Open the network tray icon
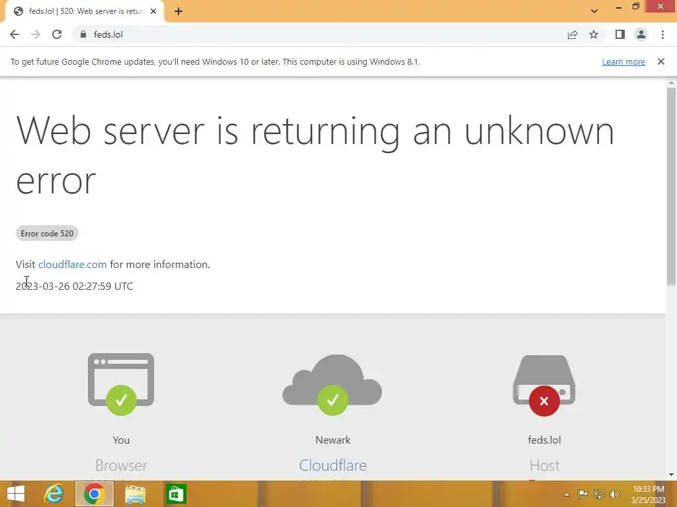The image size is (677, 507). 598,494
